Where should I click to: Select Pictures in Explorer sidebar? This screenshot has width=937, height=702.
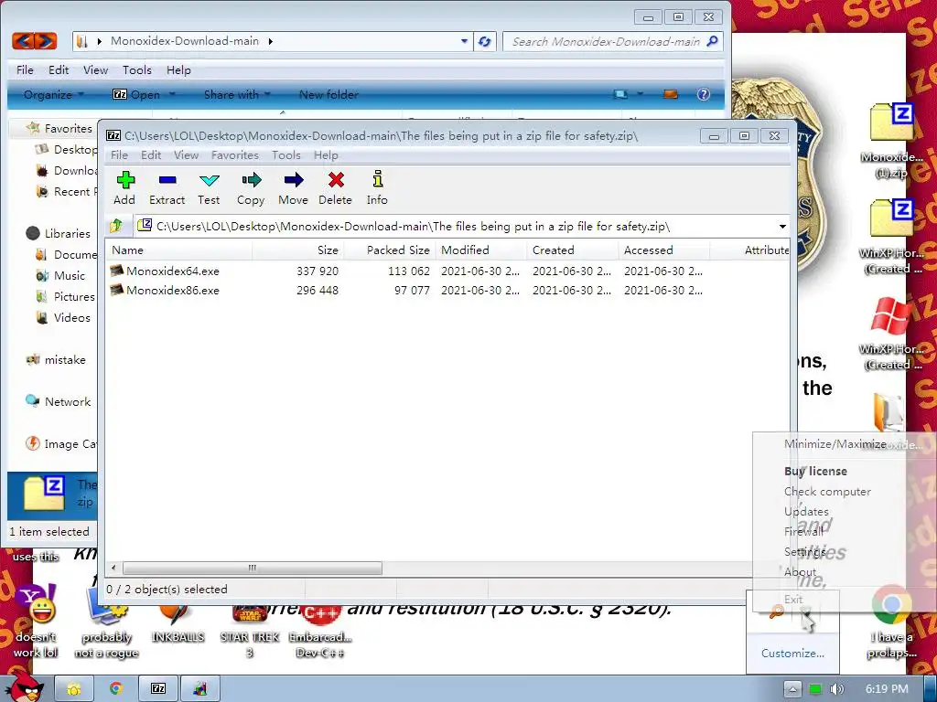[x=65, y=297]
